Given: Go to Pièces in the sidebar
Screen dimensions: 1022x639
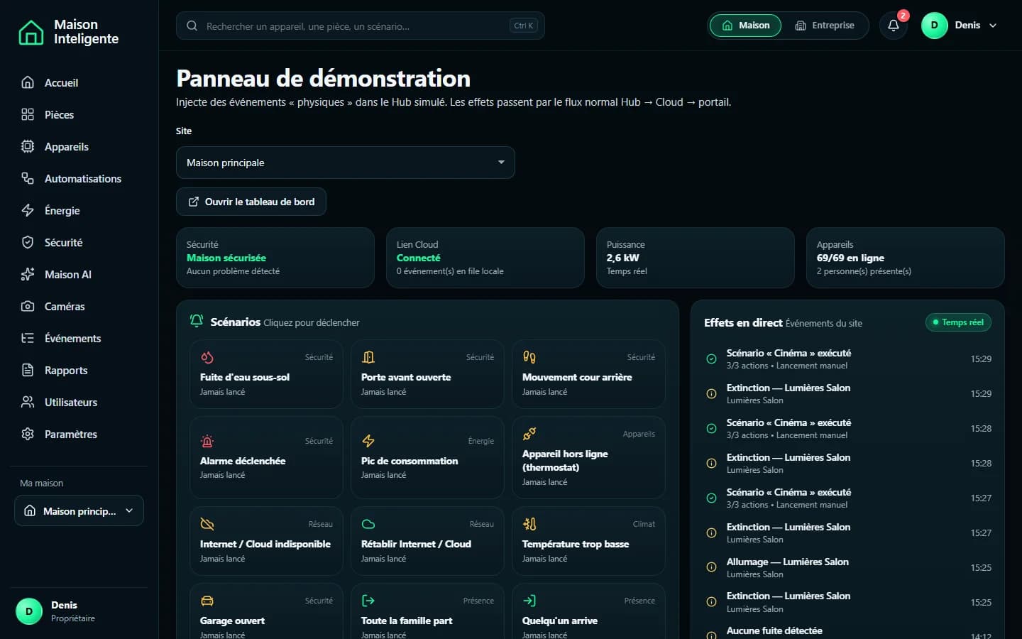Looking at the screenshot, I should (79, 114).
